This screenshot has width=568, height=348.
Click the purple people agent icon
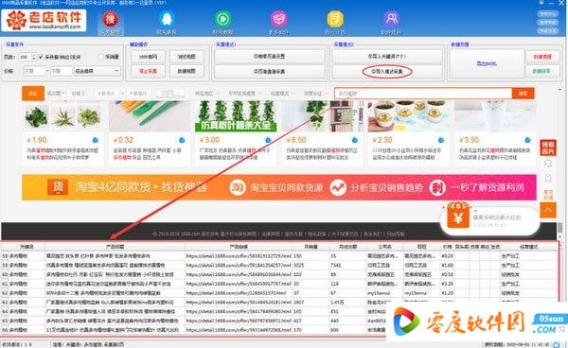click(391, 19)
